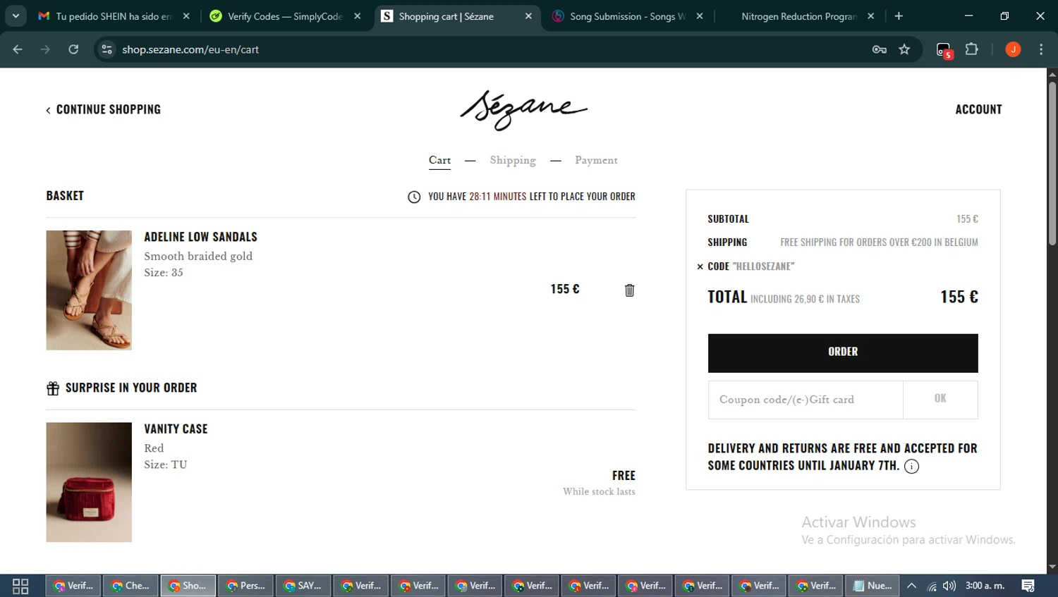The image size is (1058, 597).
Task: Click the 28:11 minutes timer text
Action: tap(498, 197)
